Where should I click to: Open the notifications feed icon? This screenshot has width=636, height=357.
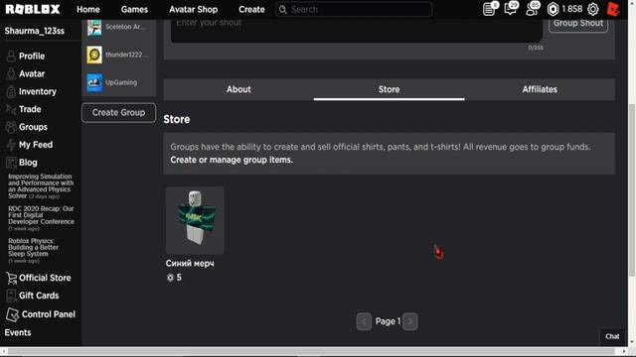pos(489,9)
